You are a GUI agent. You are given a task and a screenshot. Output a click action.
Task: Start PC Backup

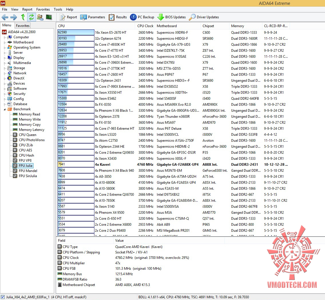[142, 17]
